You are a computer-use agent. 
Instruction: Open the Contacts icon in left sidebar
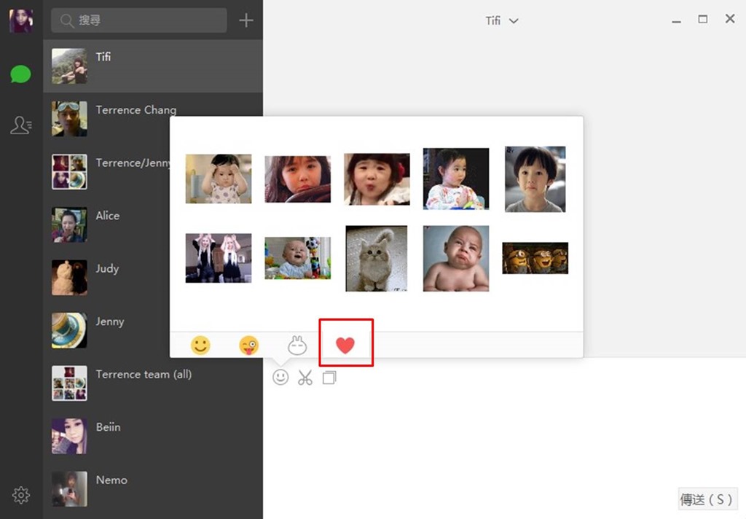click(20, 125)
